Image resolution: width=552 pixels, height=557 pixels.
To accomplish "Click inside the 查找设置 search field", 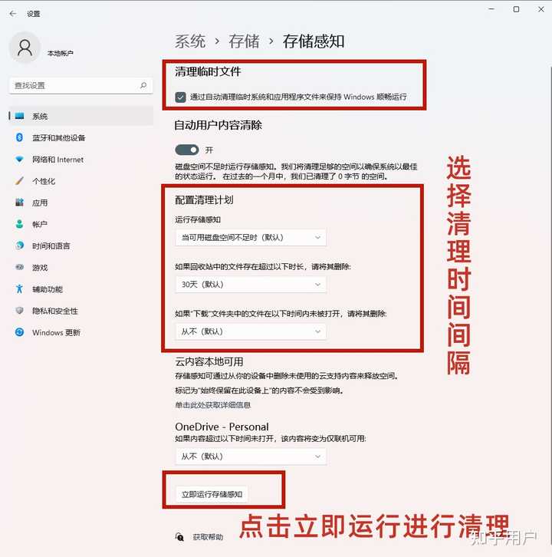I will 81,86.
